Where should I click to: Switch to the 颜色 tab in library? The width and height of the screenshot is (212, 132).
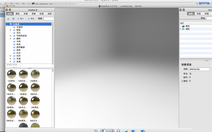point(18,14)
